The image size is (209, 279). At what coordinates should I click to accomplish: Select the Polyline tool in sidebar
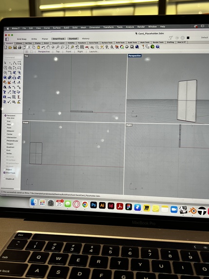15,63
